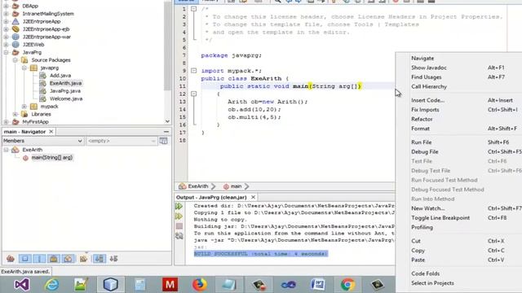522x293 pixels.
Task: Expand the IntranetMailingSystem project node
Action: pyautogui.click(x=6, y=14)
